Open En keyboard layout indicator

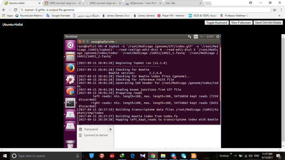click(195, 36)
